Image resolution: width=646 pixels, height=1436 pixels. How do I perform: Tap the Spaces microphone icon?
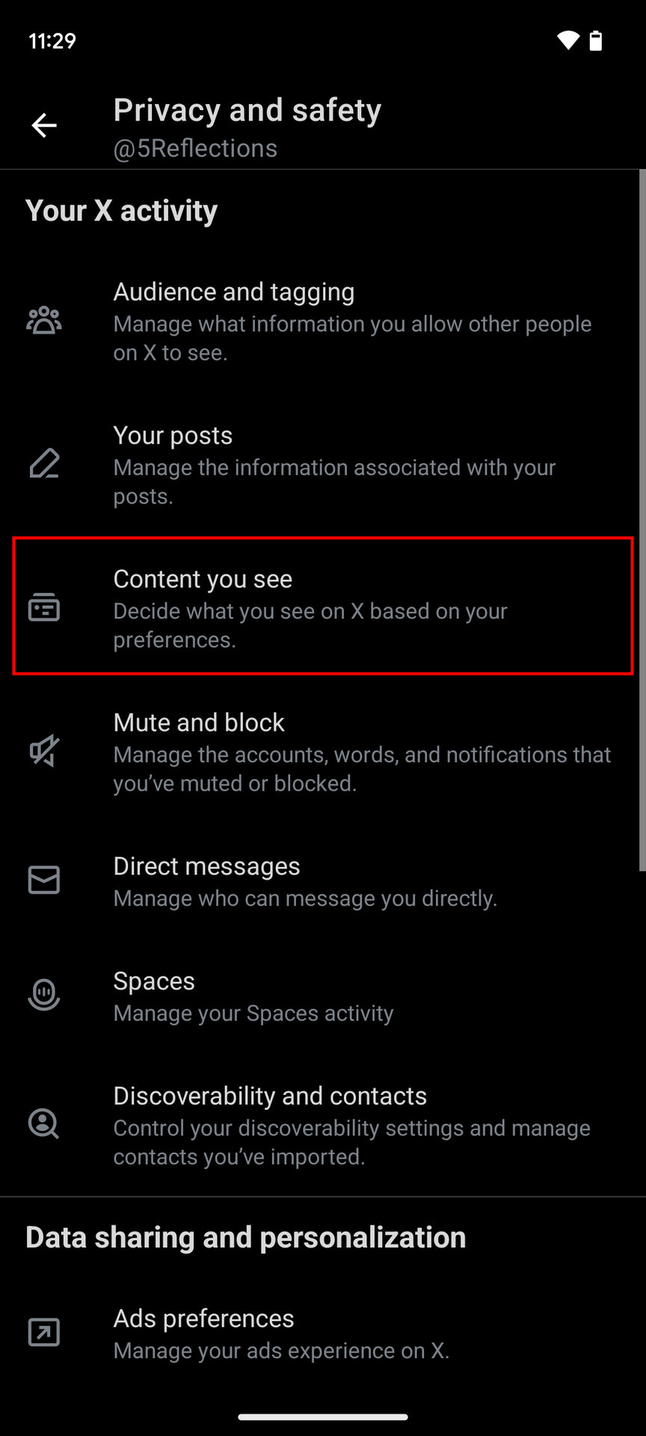coord(44,995)
